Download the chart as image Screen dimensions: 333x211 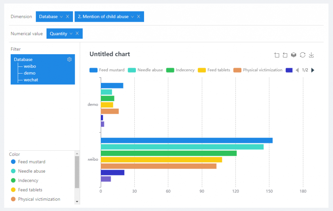point(311,55)
